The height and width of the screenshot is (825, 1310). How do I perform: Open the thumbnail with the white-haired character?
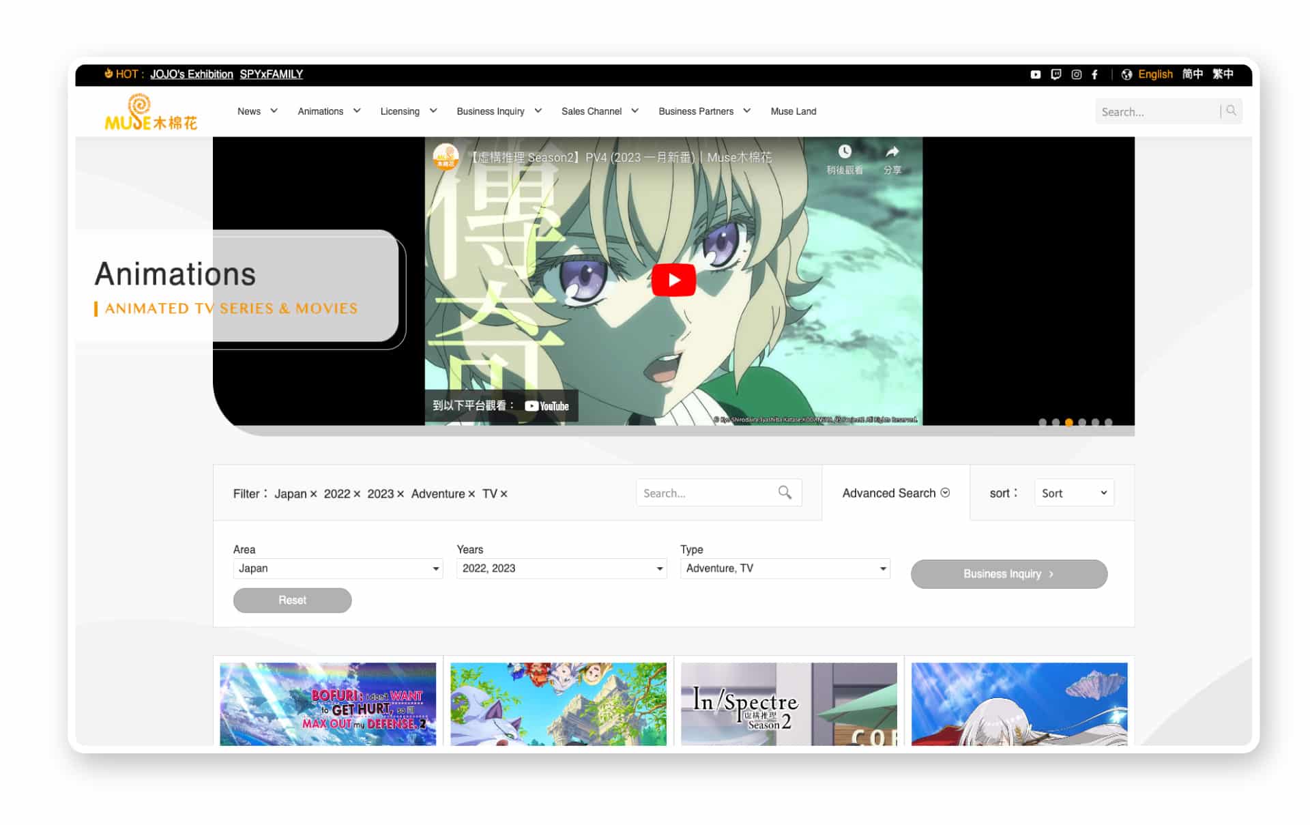[x=1019, y=704]
